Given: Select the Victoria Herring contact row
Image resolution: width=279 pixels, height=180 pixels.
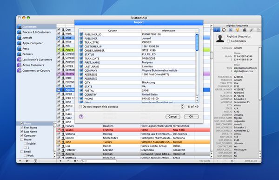Looking at the screenshot, I should pos(133,134).
